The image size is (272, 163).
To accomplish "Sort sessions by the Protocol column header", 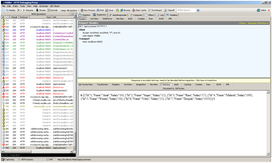I will (24, 17).
